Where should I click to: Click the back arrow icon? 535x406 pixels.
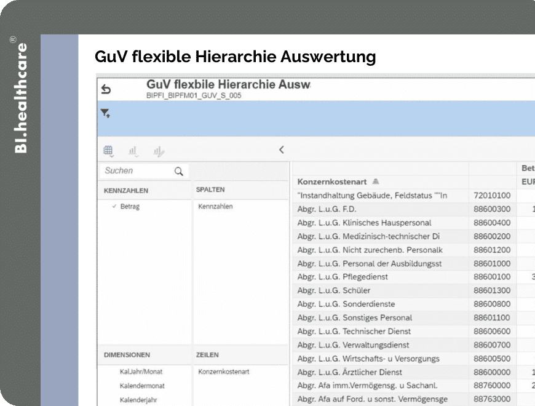coord(106,89)
